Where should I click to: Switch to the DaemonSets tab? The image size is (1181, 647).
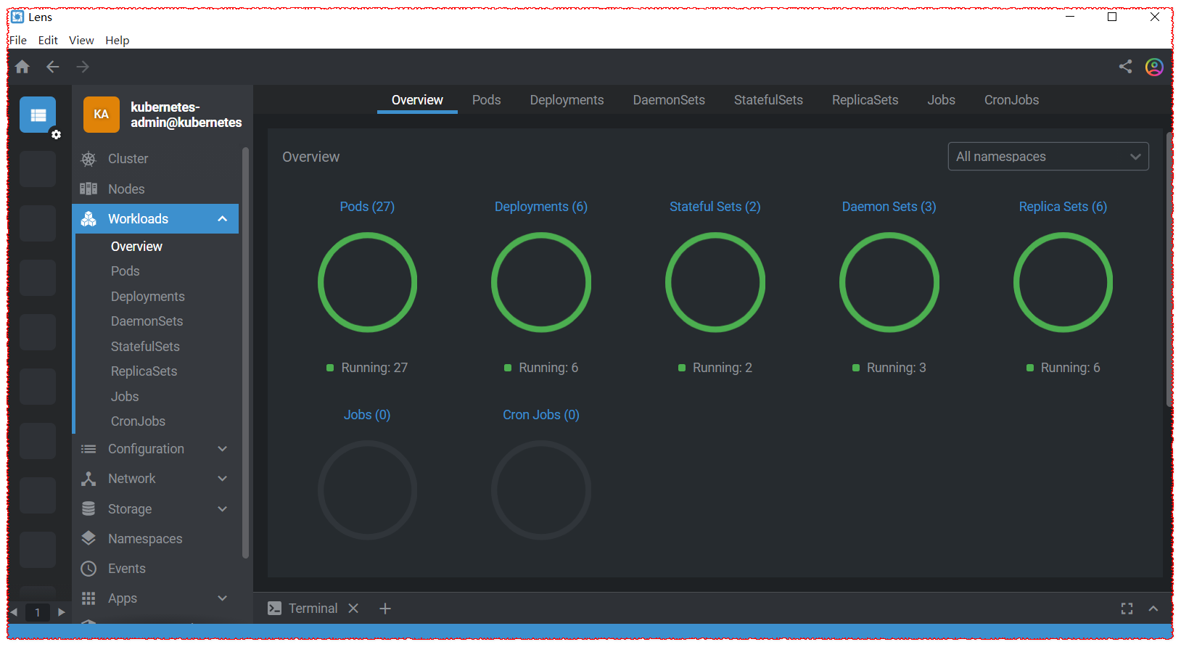[669, 100]
